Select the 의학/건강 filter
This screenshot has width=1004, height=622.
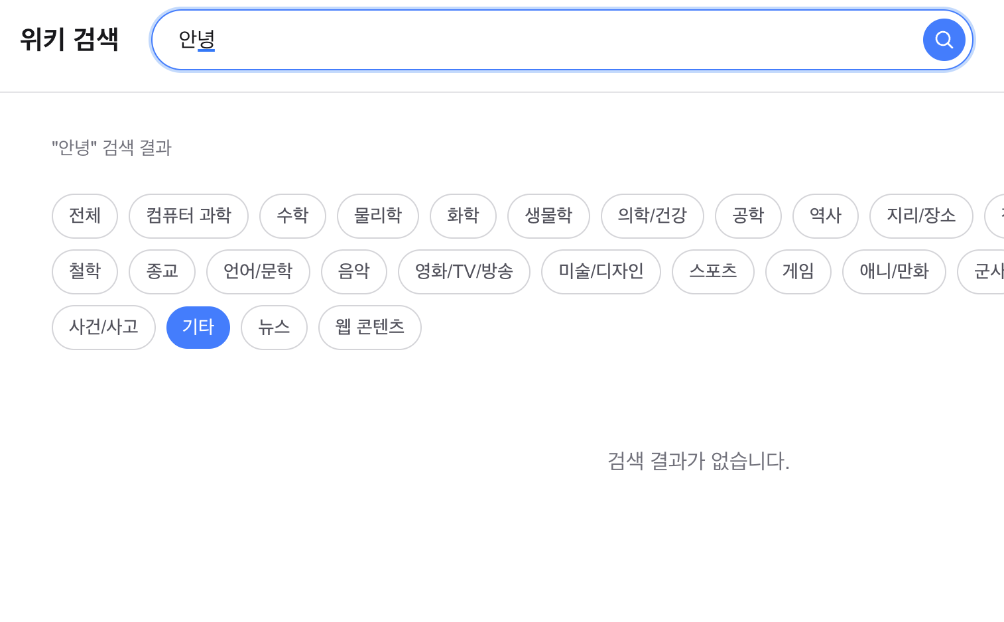652,216
